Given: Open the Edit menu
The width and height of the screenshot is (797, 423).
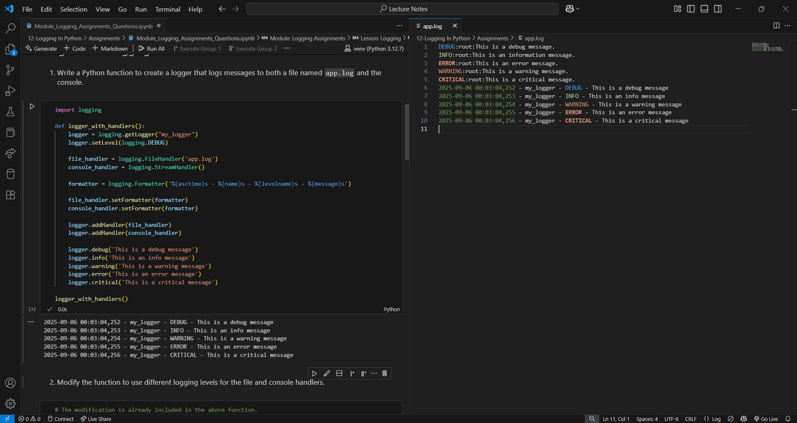Looking at the screenshot, I should pyautogui.click(x=46, y=9).
